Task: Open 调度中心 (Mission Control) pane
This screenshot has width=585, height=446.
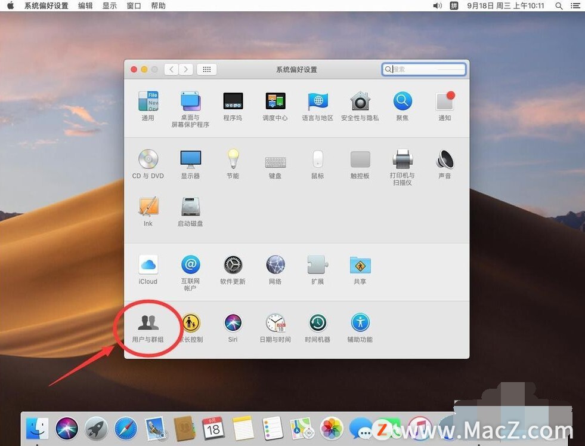Action: [x=276, y=106]
